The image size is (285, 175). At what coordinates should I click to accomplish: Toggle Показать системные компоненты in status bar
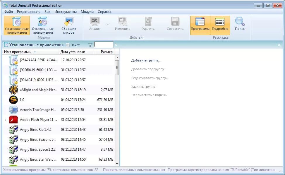tap(134, 170)
